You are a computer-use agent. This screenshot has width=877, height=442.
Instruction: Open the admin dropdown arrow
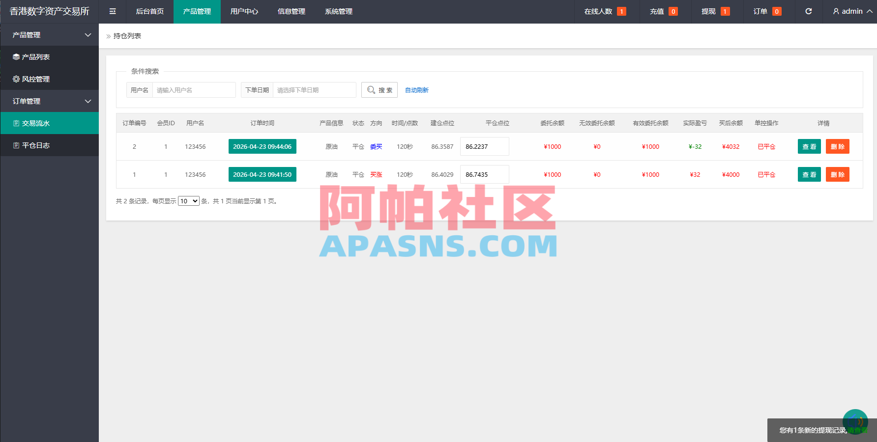click(869, 11)
